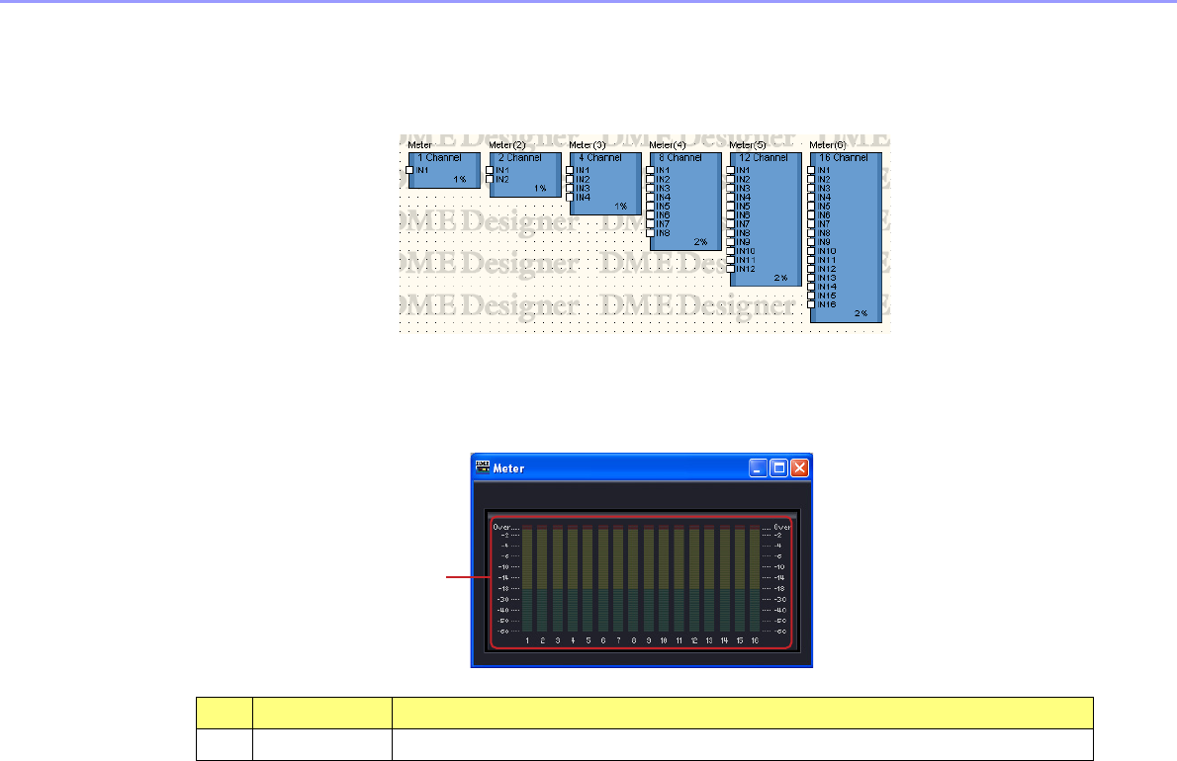Click IN9 port on the 16 Channel meter

coord(811,242)
